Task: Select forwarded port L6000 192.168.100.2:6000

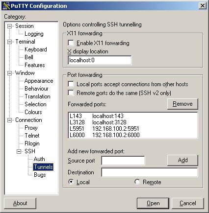Action: tap(133, 135)
